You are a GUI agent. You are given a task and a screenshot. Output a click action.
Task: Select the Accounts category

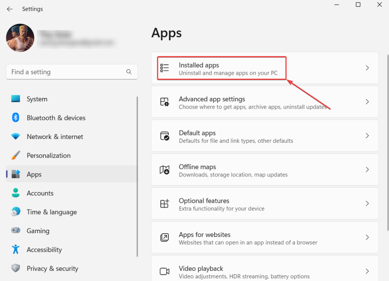click(71, 193)
